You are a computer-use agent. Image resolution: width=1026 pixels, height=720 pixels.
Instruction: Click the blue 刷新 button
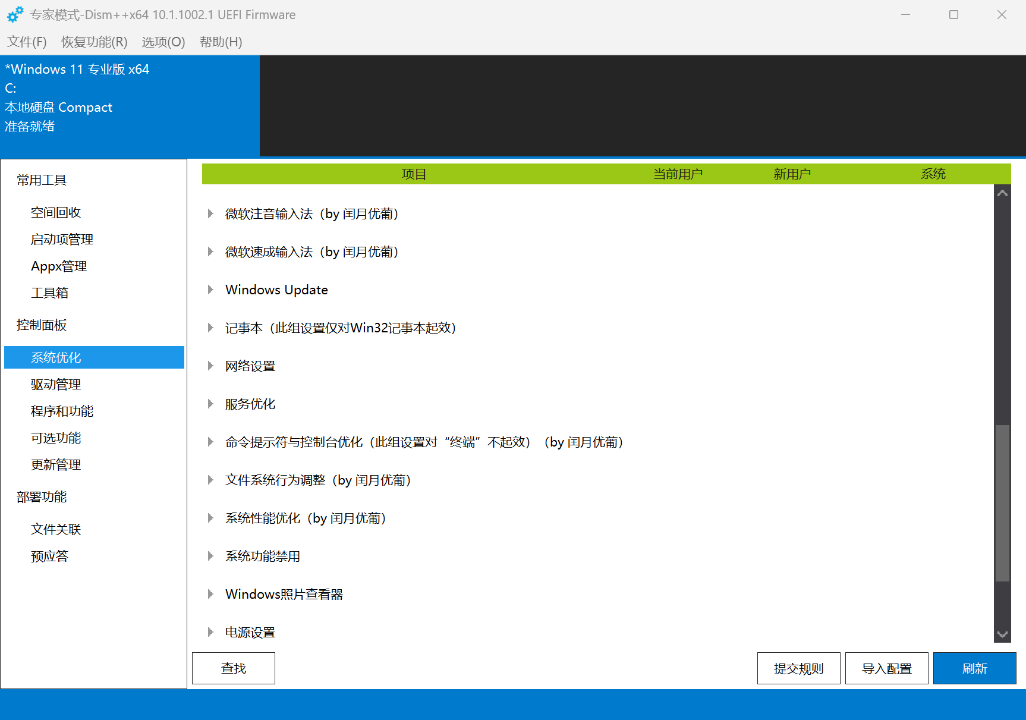pyautogui.click(x=975, y=668)
